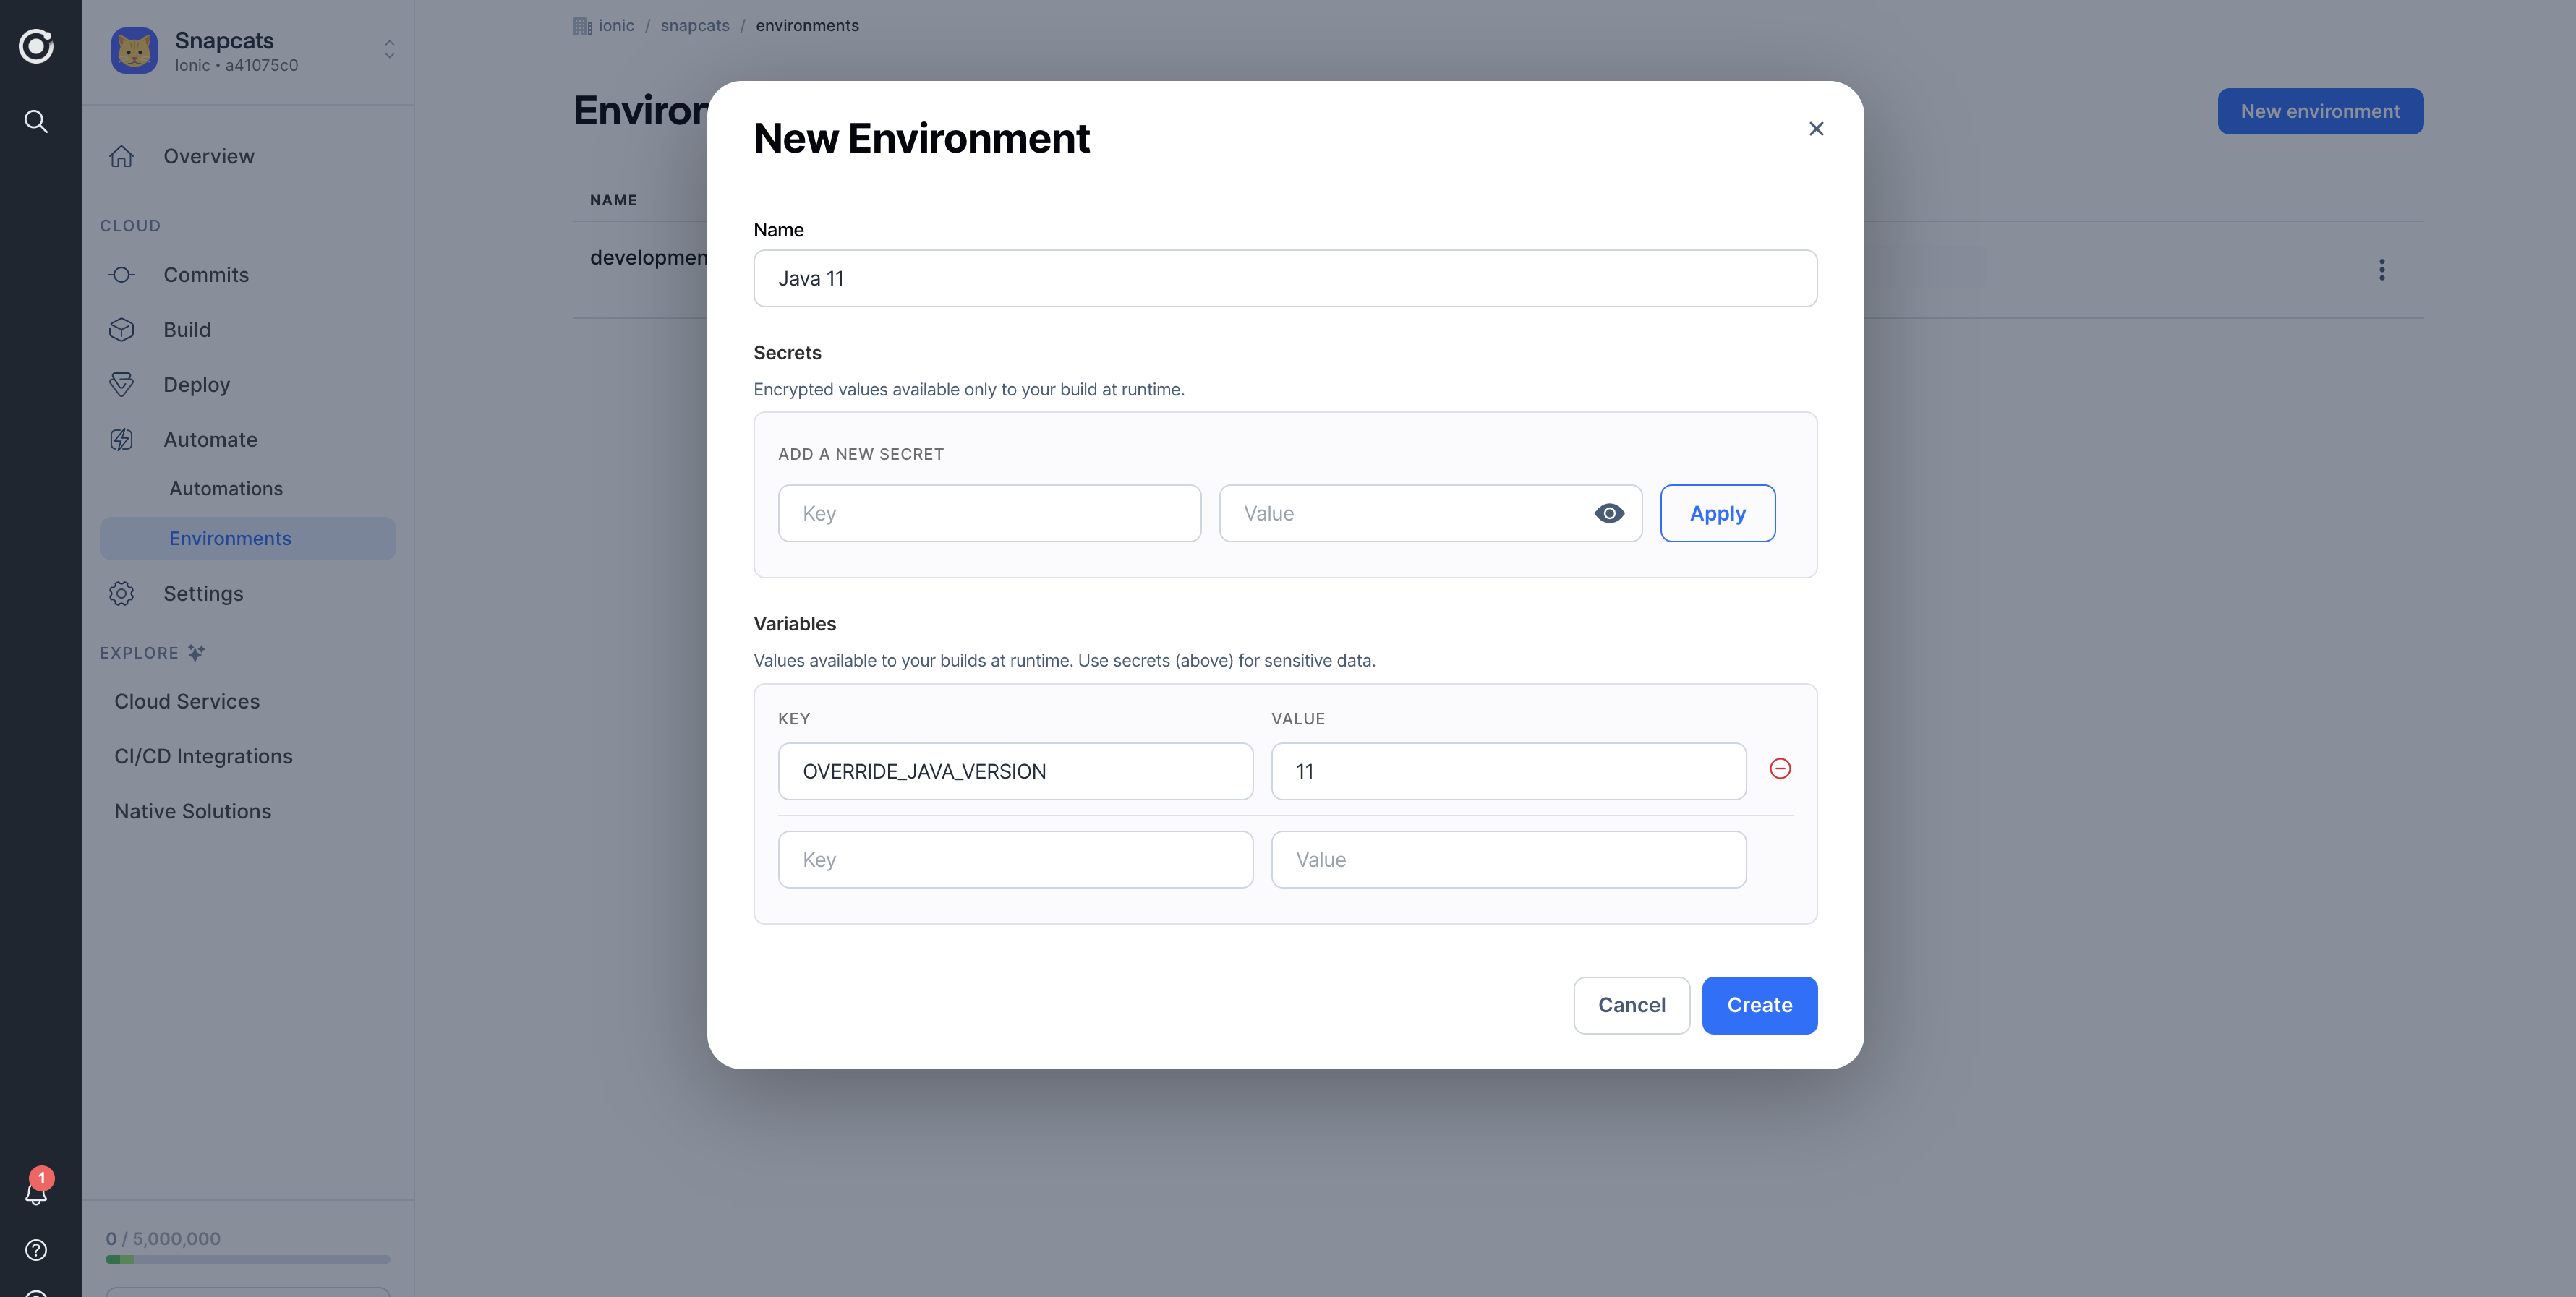
Task: Click the Create button to save environment
Action: [x=1759, y=1004]
